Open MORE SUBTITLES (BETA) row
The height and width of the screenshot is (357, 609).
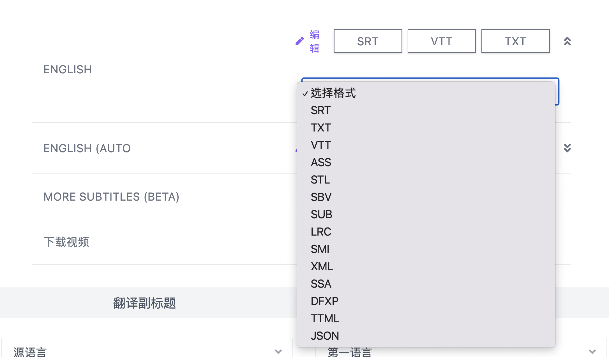[111, 197]
